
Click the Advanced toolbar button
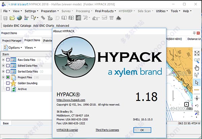pos(63,26)
